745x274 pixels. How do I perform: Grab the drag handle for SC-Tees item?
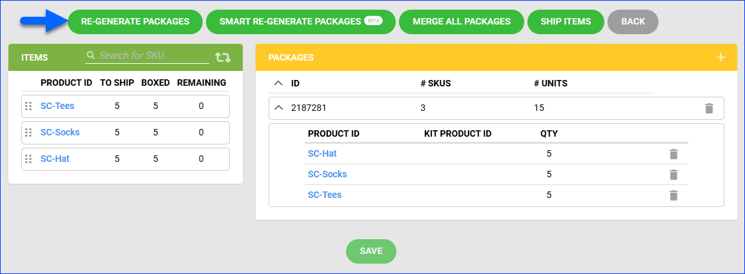point(28,106)
